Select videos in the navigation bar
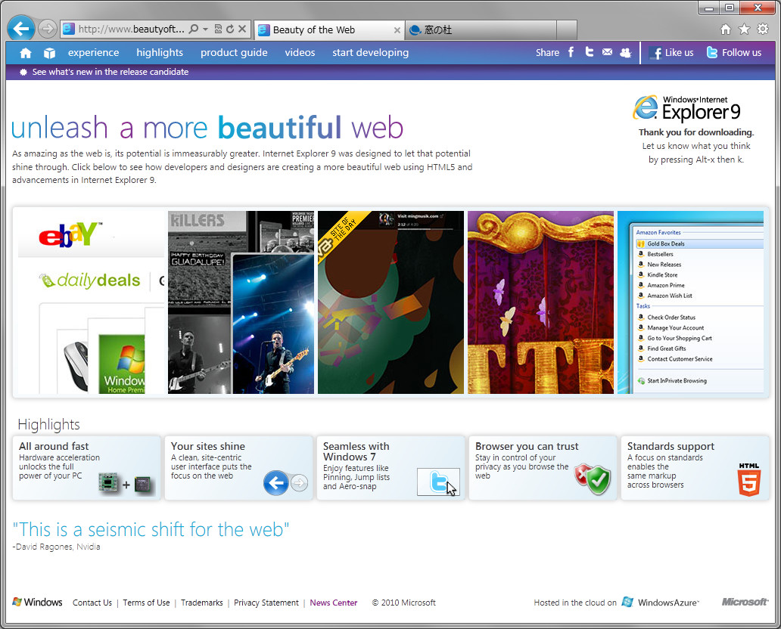This screenshot has height=629, width=781. tap(300, 52)
